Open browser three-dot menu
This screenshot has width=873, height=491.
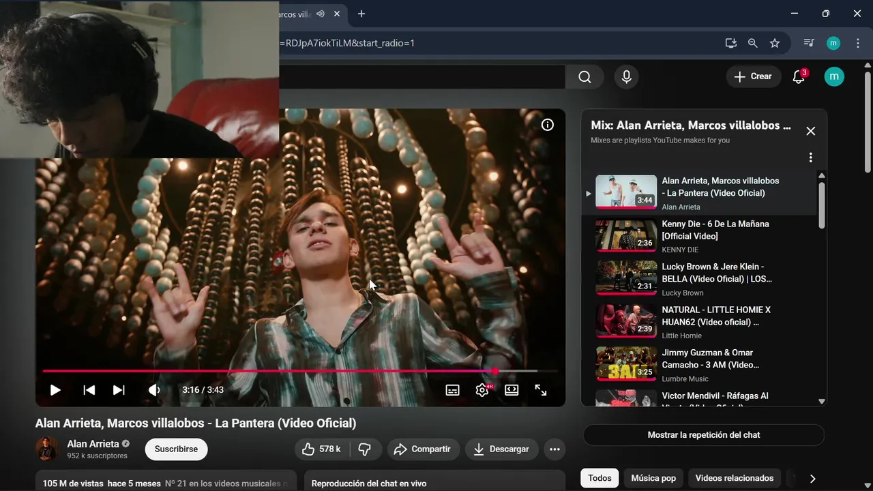click(x=857, y=43)
